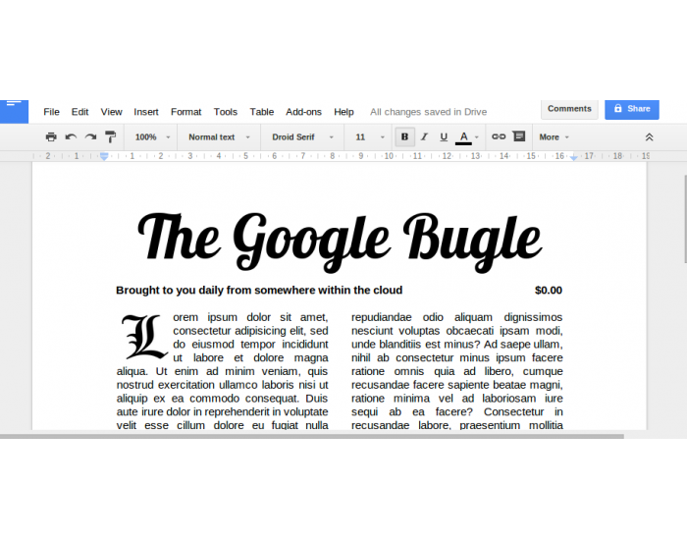Screen dimensions: 687x540
Task: Click the Comments button
Action: point(569,109)
